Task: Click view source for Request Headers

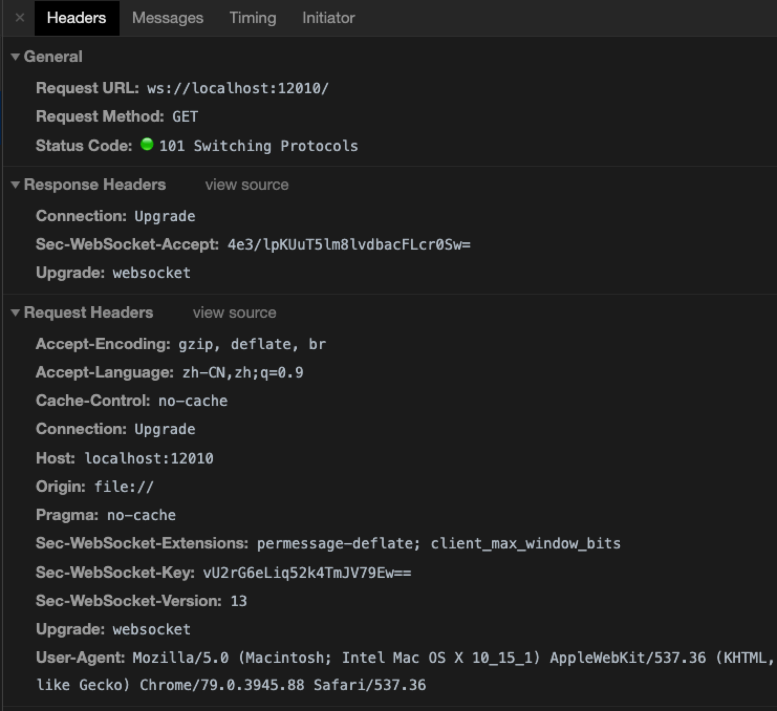Action: point(234,313)
